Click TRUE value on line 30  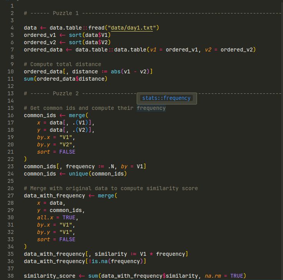tap(69, 217)
